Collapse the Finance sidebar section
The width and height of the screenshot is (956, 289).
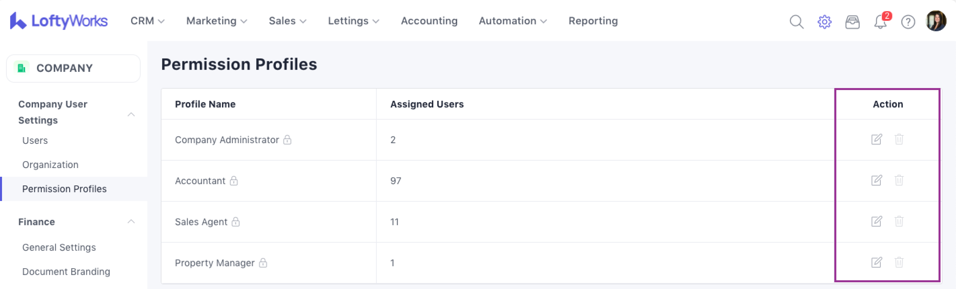point(131,221)
